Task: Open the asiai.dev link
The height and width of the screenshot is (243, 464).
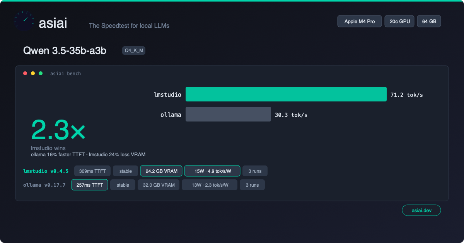Action: (421, 210)
